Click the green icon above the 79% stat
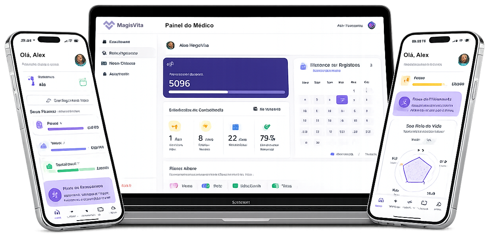Image resolution: width=495 pixels, height=236 pixels. [267, 127]
